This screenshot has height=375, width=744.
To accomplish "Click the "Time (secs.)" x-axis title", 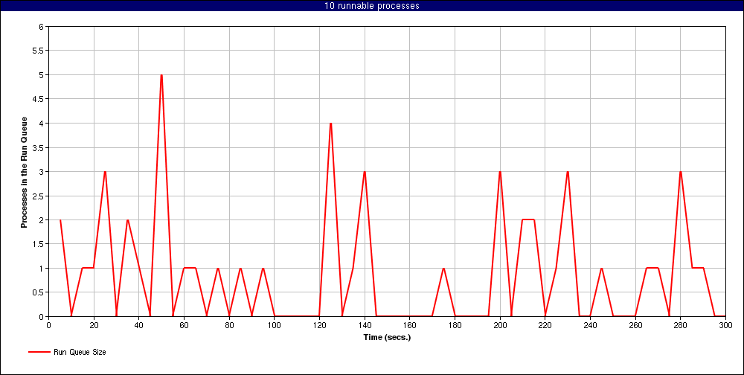I will [x=387, y=338].
